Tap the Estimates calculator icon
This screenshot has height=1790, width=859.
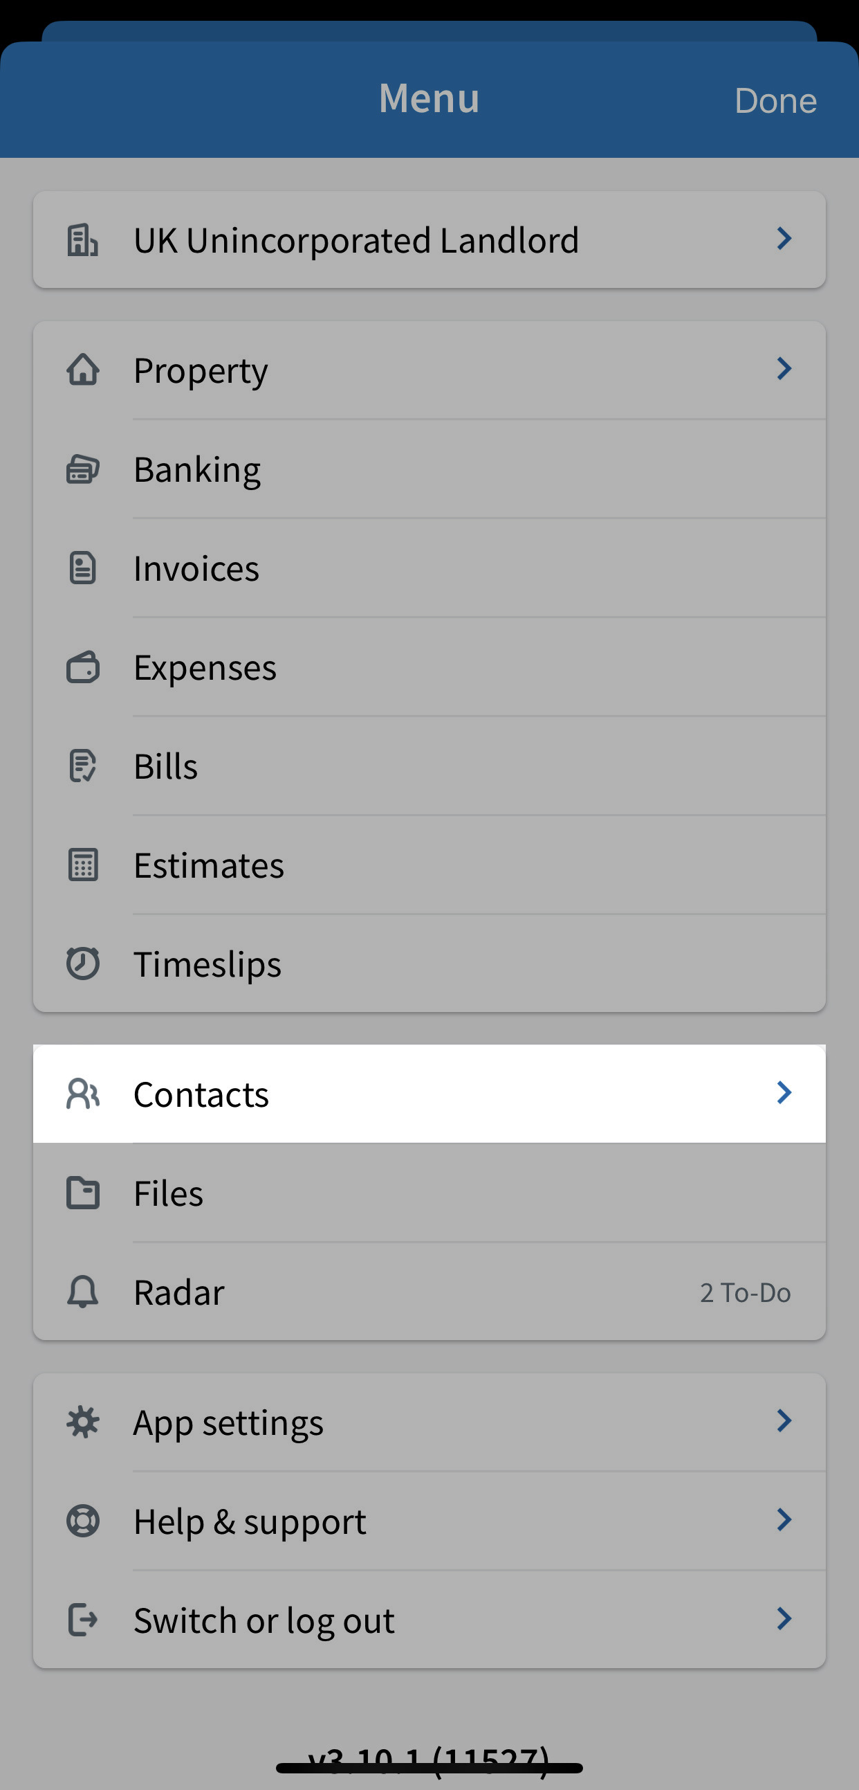click(x=82, y=865)
